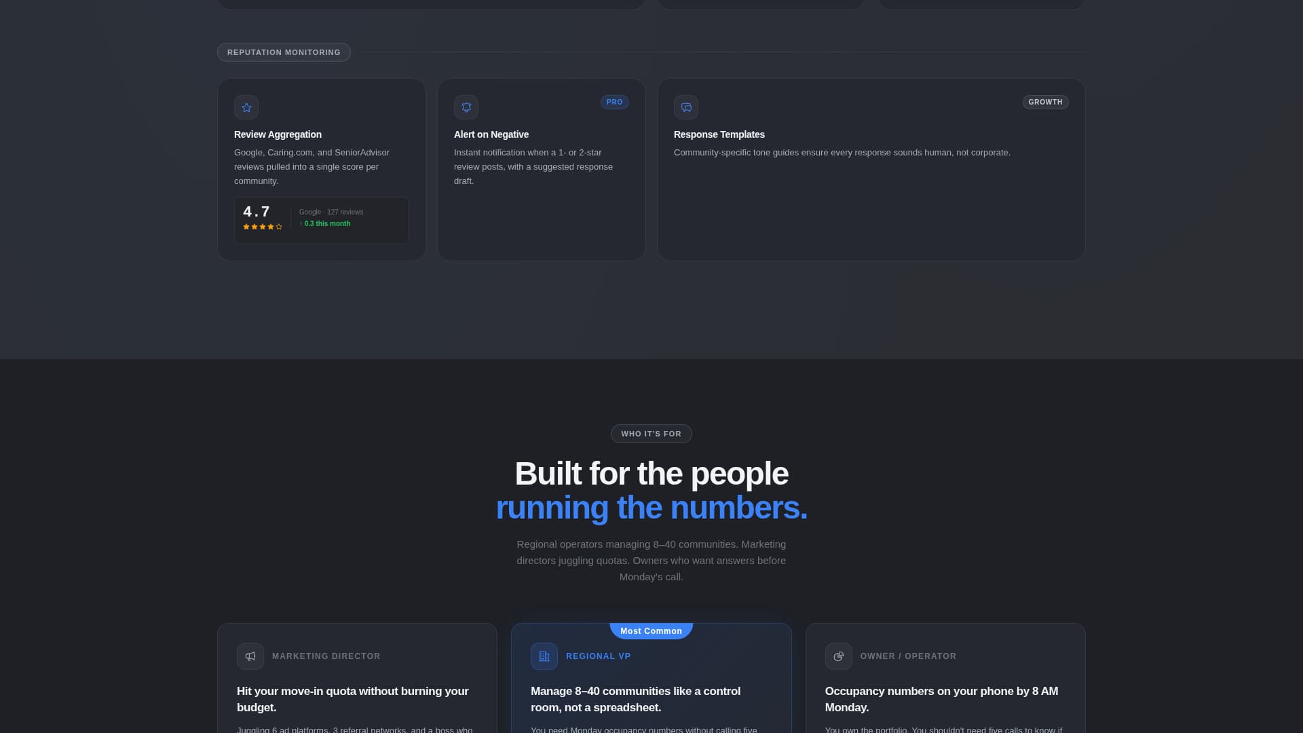This screenshot has height=733, width=1303.
Task: Click the OWNER / OPERATOR label
Action: (908, 656)
